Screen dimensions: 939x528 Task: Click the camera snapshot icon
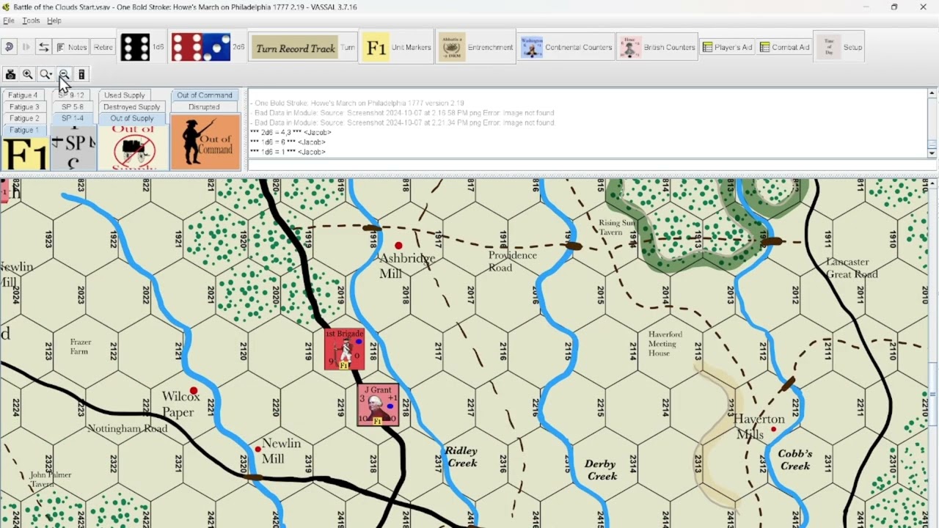pos(10,74)
